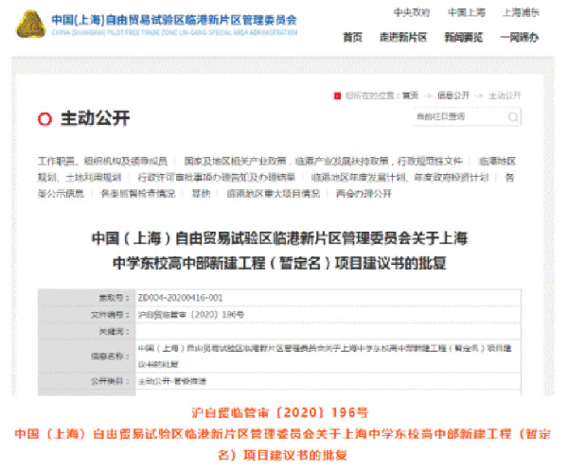
Task: Open 临港地区重大项目情况 category link
Action: pyautogui.click(x=274, y=194)
